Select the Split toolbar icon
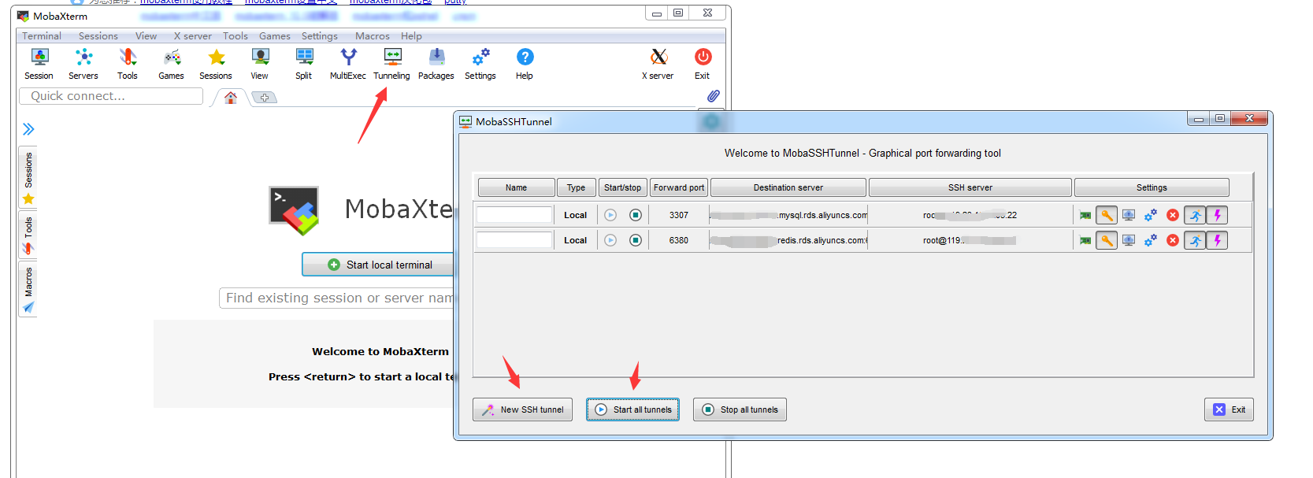Viewport: 1313px width, 478px height. point(304,64)
